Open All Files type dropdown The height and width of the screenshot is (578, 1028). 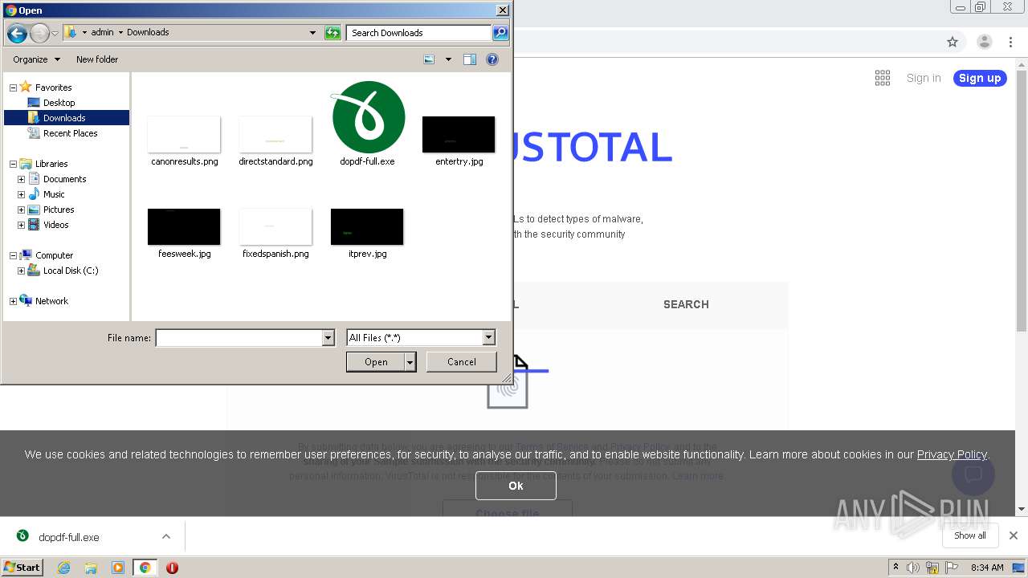coord(488,338)
